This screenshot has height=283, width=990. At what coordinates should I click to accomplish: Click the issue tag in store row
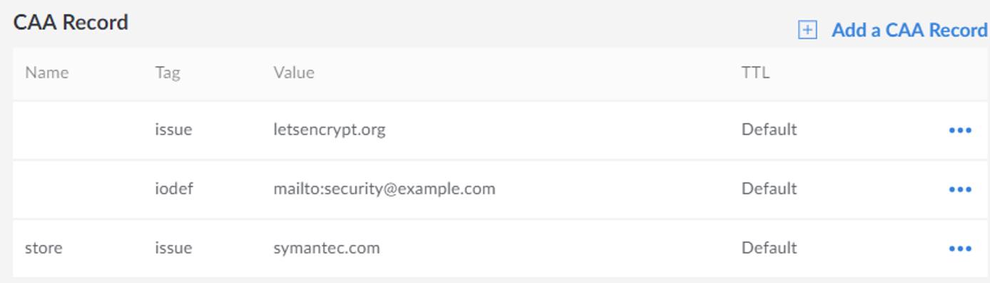click(x=173, y=248)
